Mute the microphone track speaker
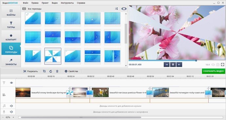This screenshot has height=120, width=226. (11, 112)
